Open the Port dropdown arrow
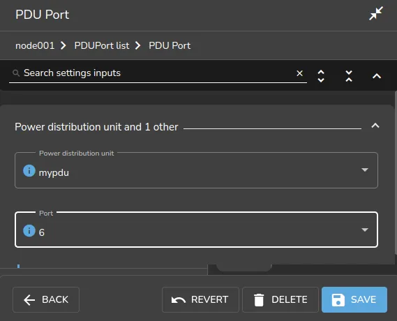This screenshot has width=397, height=321. tap(365, 230)
